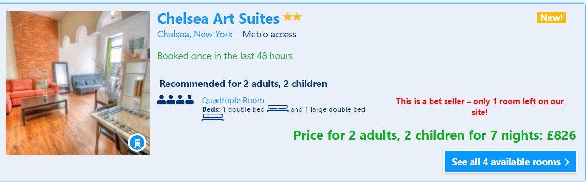Viewport: 586px width, 182px height.
Task: Select the Quadruple Room link
Action: click(233, 100)
